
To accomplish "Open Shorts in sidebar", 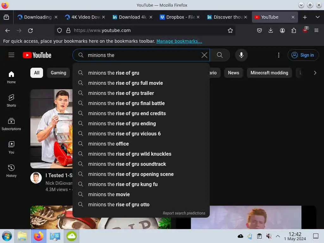I will pos(11,101).
